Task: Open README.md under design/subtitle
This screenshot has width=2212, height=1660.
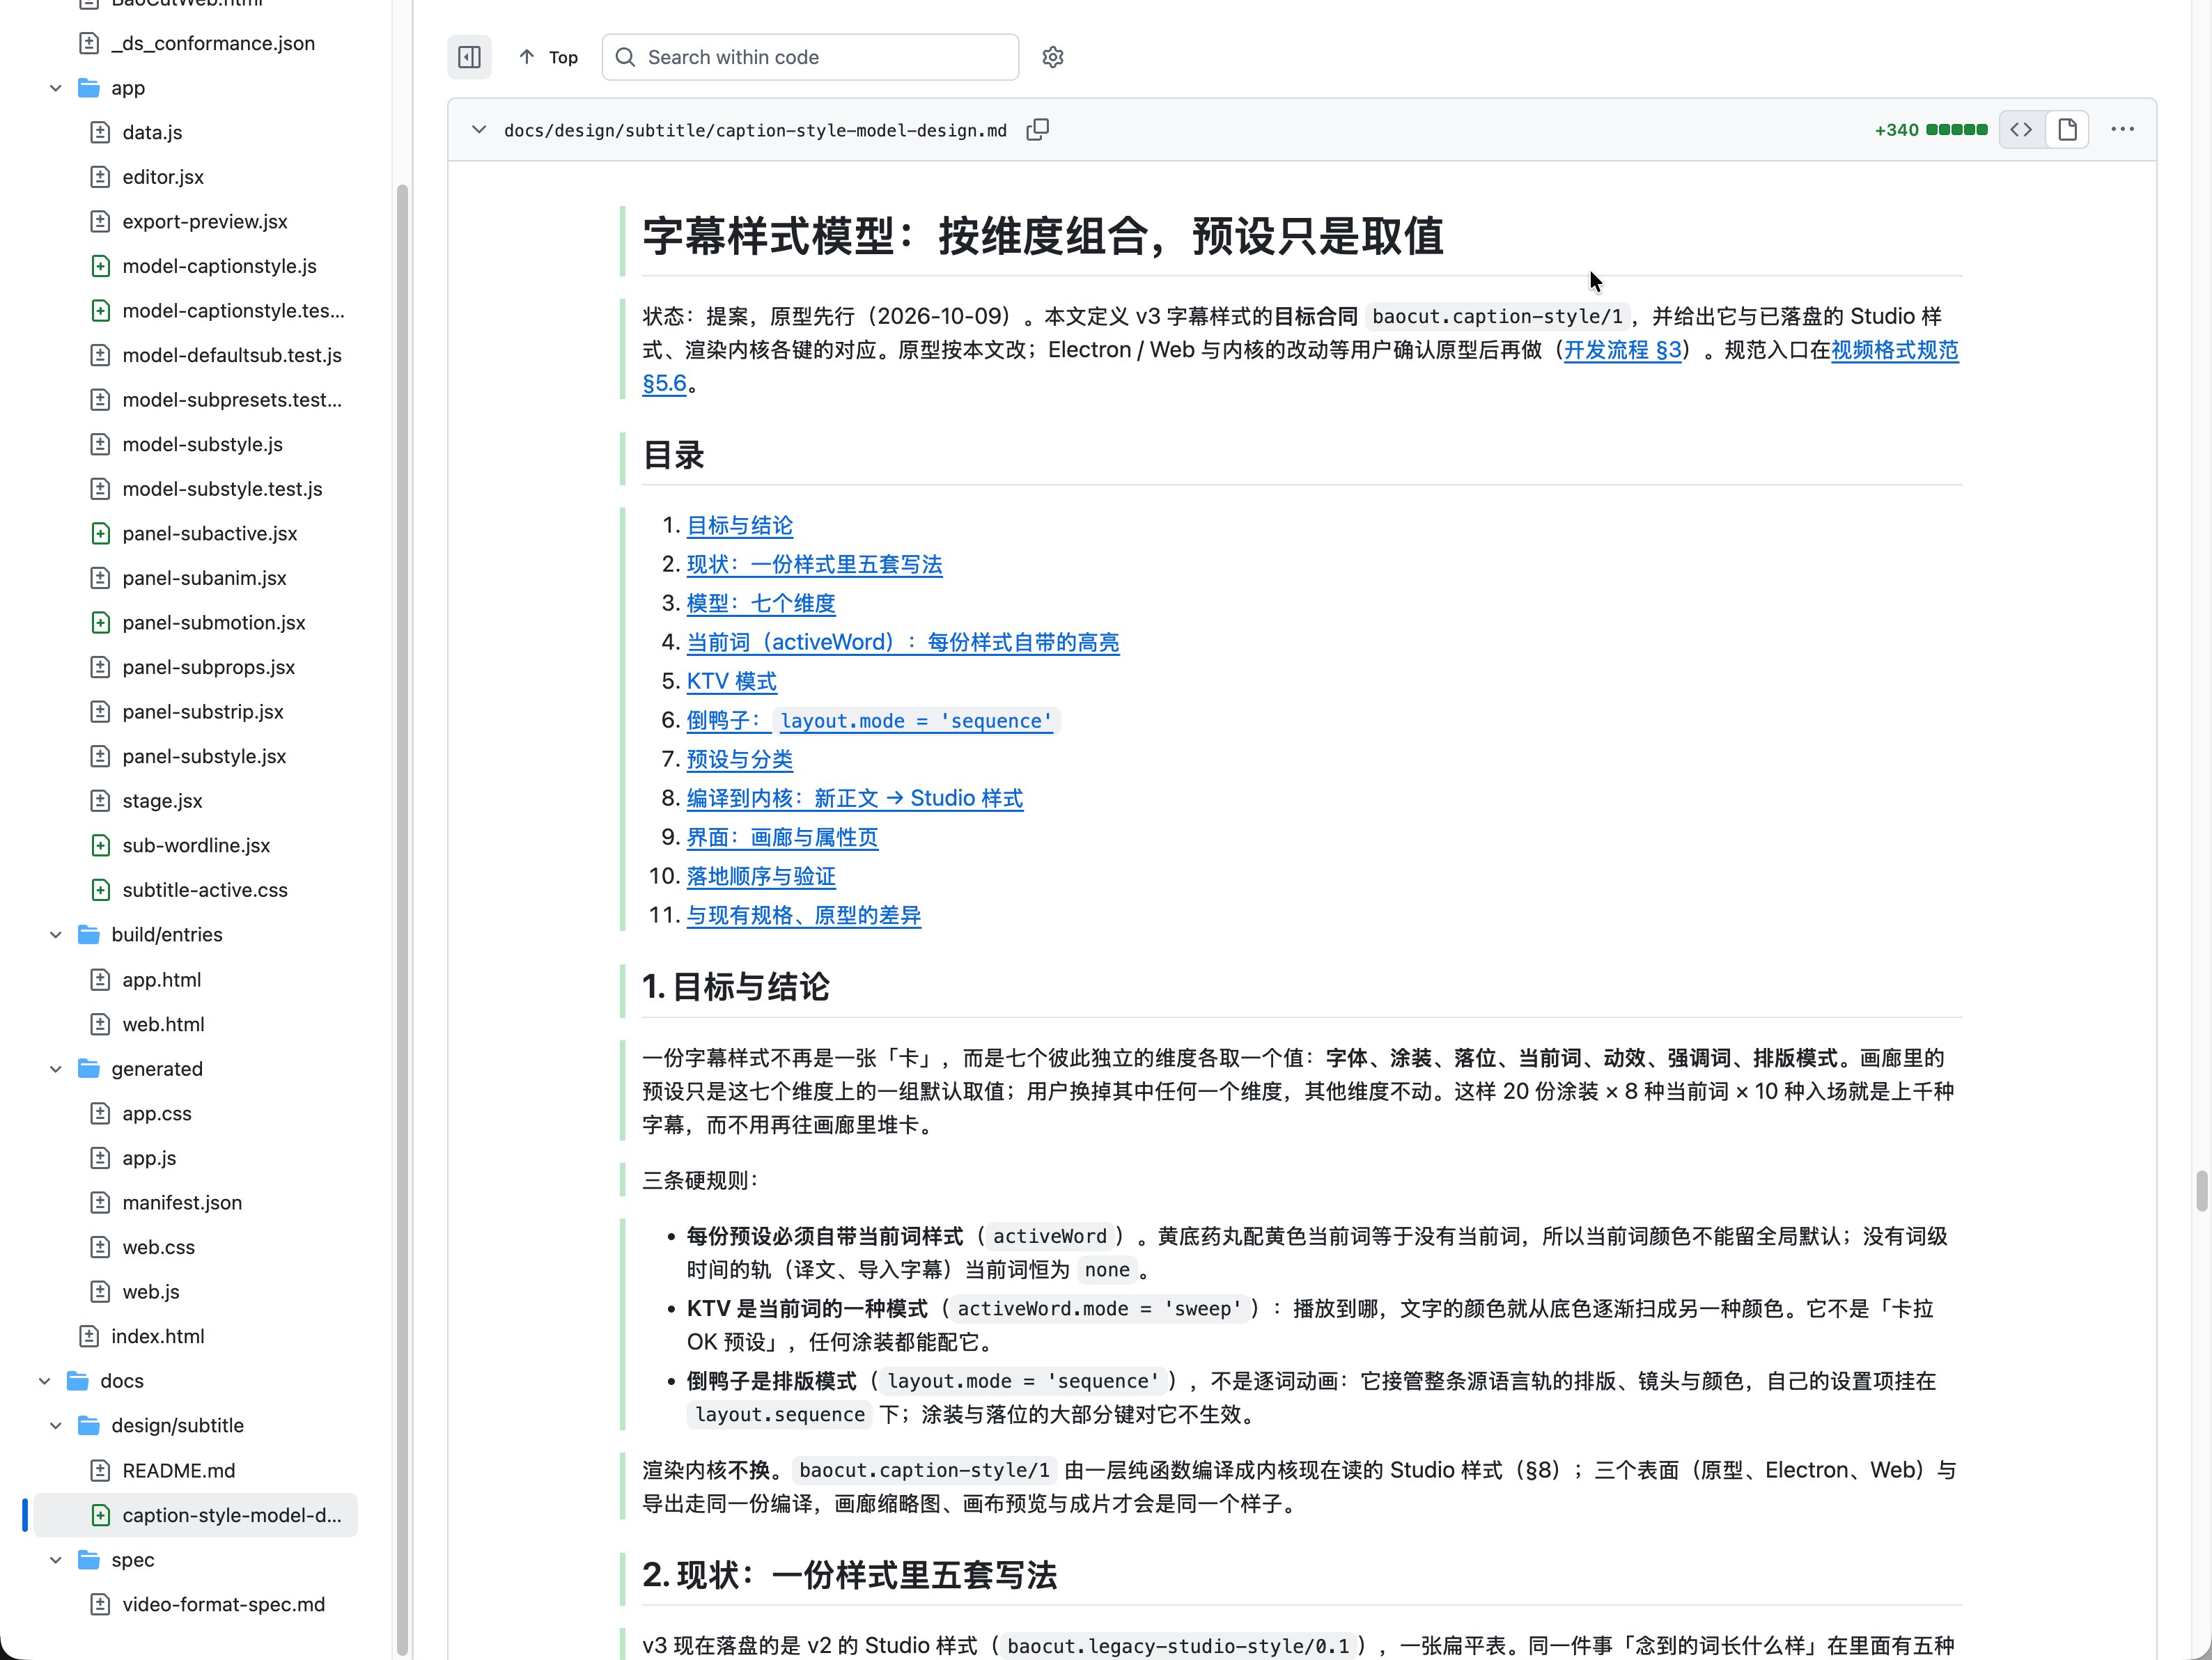Action: pyautogui.click(x=179, y=1470)
